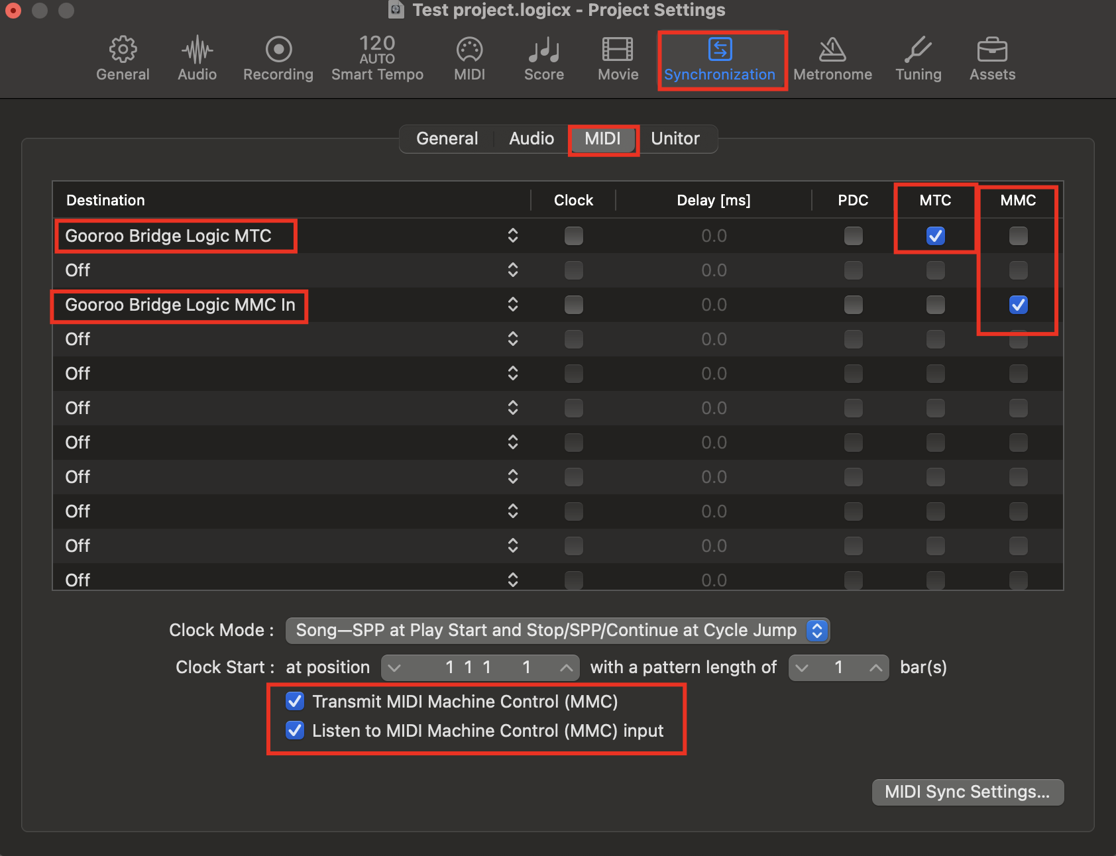Screen dimensions: 1116x856
Task: Select the MIDI sync tab
Action: tap(603, 138)
